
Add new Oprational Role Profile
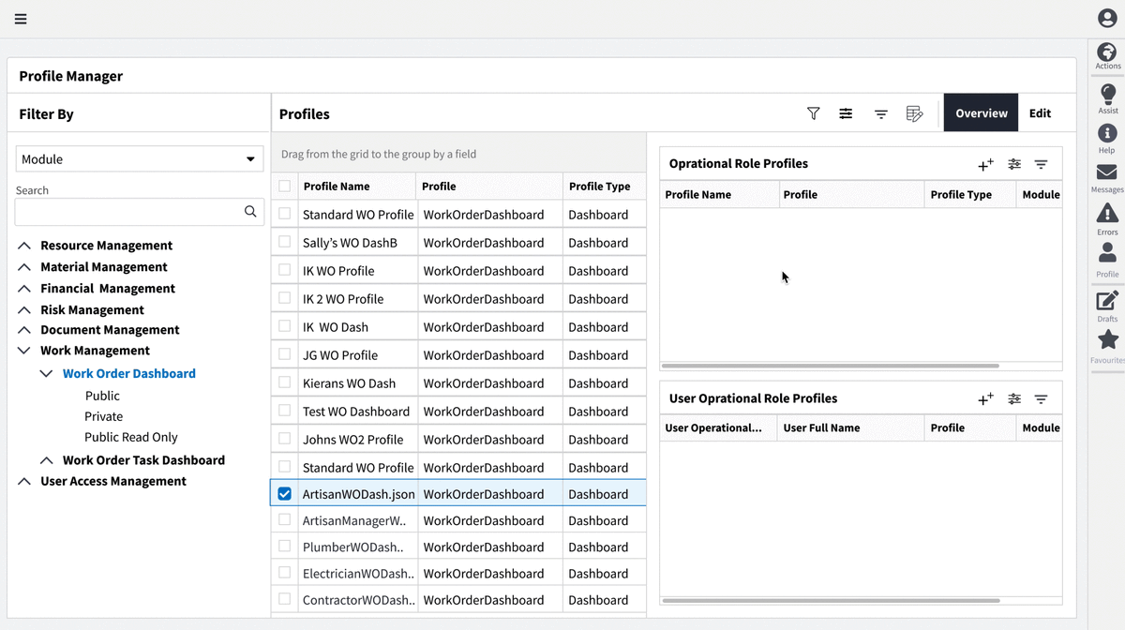(985, 165)
